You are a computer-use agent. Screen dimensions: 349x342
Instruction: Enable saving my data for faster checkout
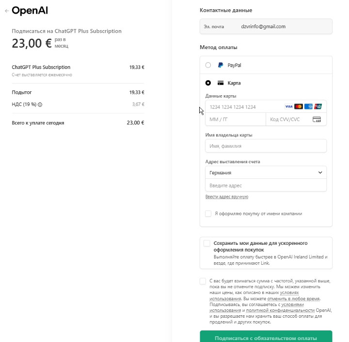[x=207, y=243]
